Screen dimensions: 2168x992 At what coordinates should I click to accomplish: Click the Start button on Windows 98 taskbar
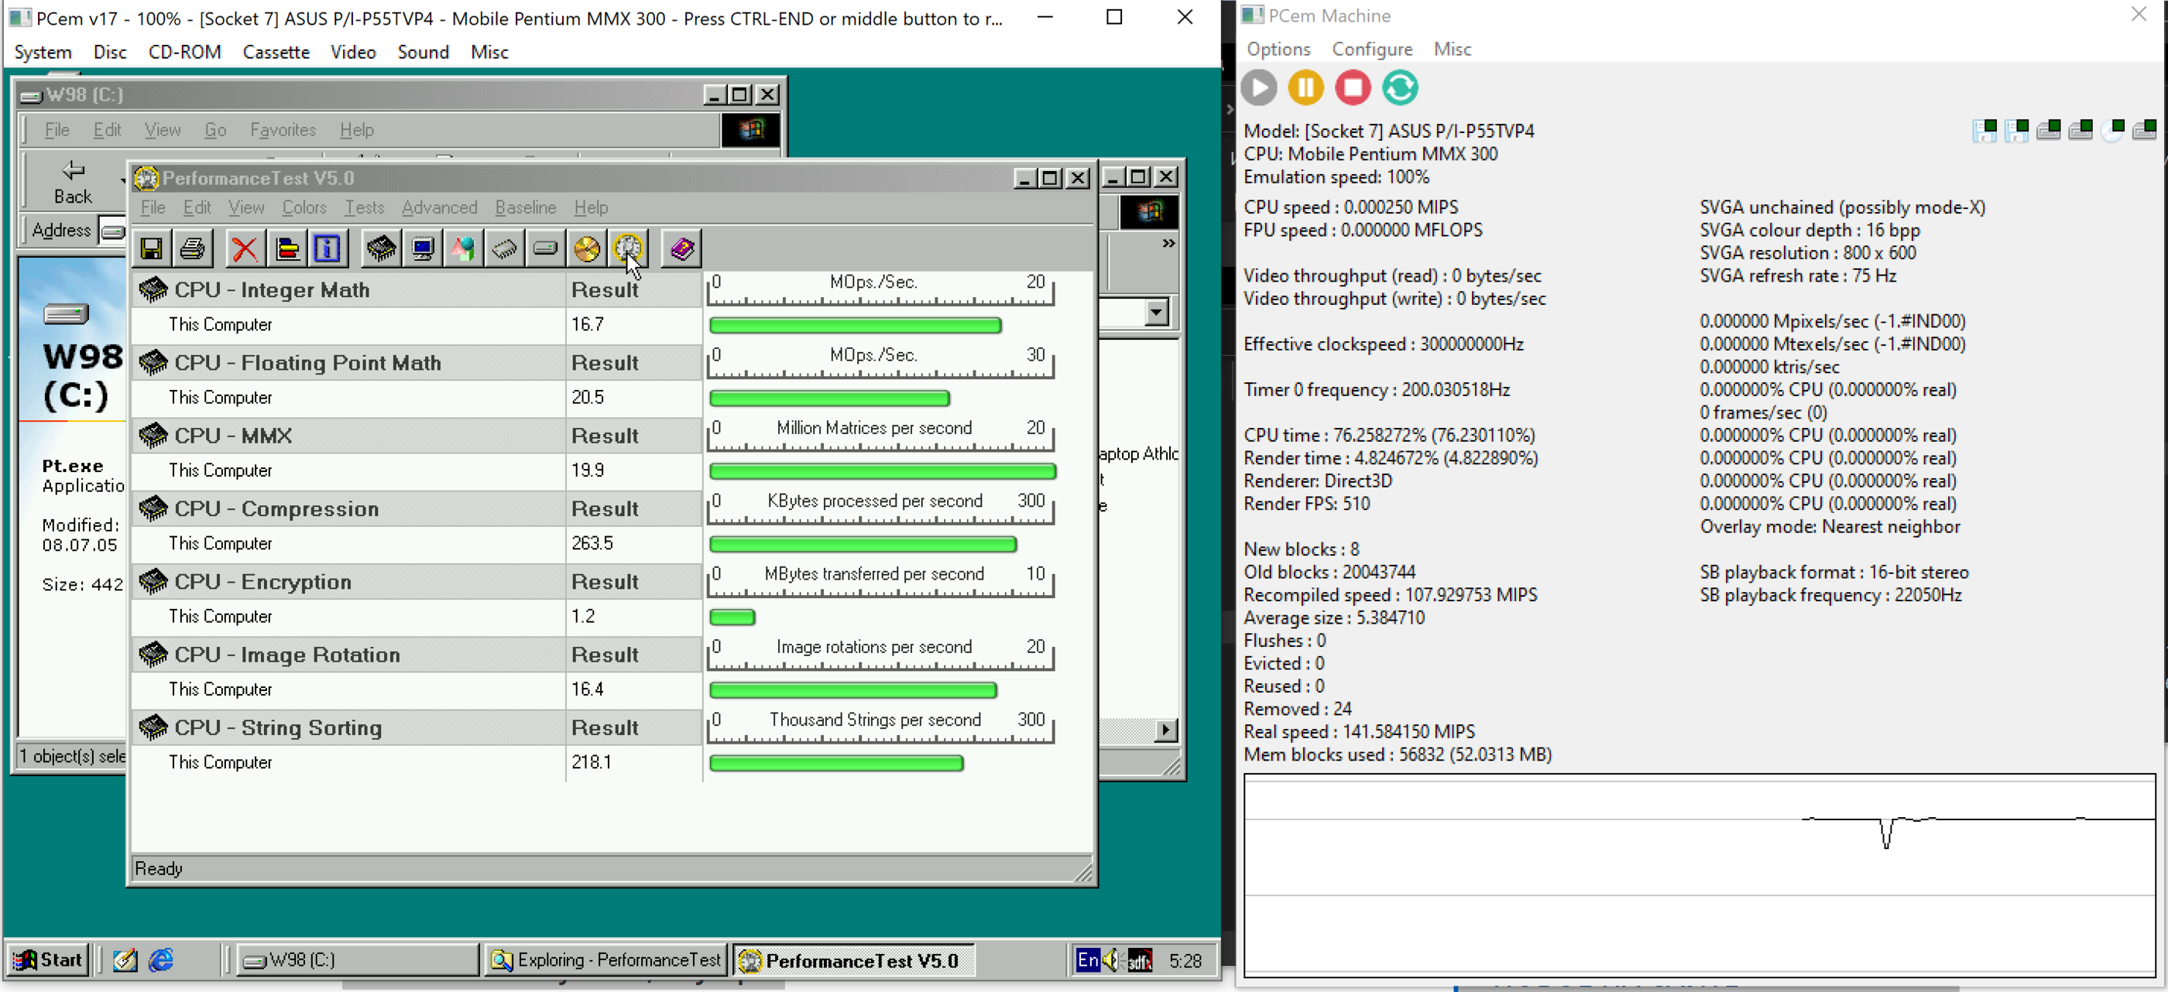(49, 960)
